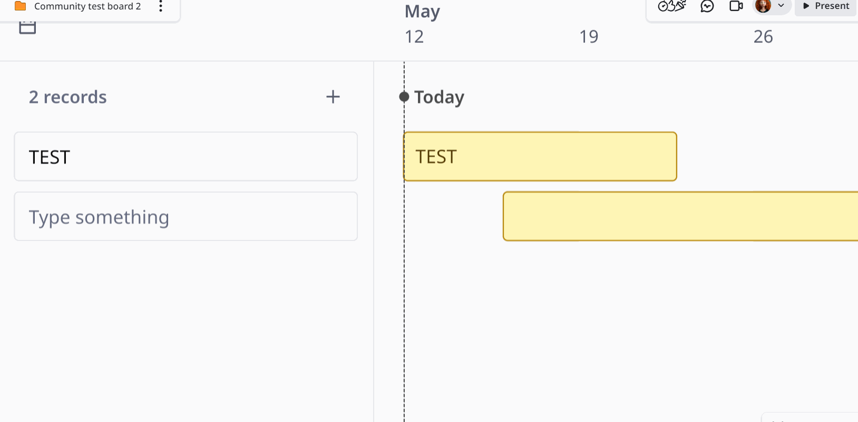Select the empty yellow timeline bar
The image size is (858, 422).
click(x=680, y=216)
